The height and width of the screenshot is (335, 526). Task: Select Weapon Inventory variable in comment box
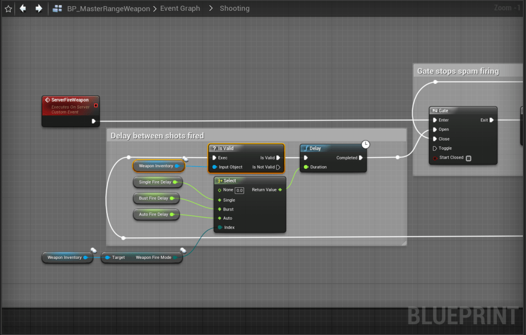click(x=159, y=166)
